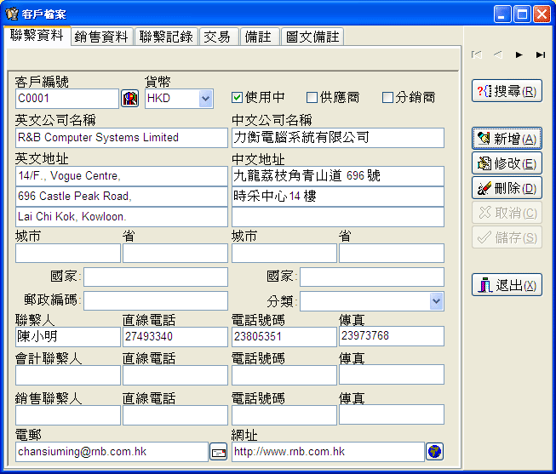Click the 修改(E) edit button
The width and height of the screenshot is (556, 474).
point(507,163)
